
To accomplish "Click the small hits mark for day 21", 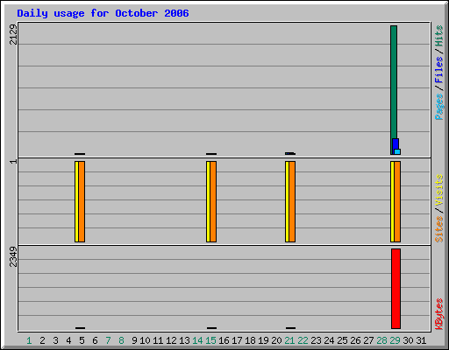I will point(290,153).
